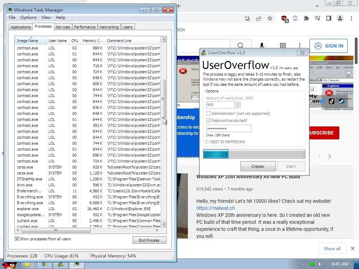The image size is (359, 269).
Task: Click the Angry Birds start button
Action: click(x=10, y=265)
